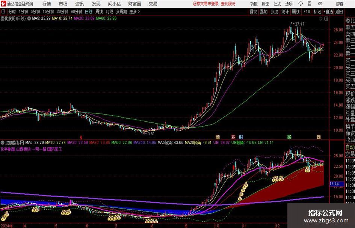
Task: Toggle the panel icon before 分时
Action: (x=3, y=12)
